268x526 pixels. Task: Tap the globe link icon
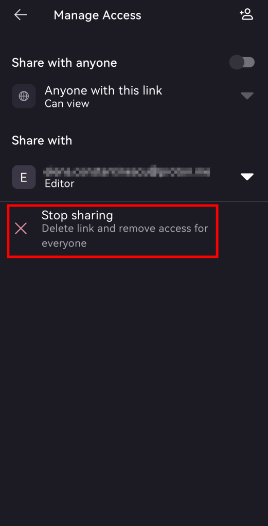[x=24, y=96]
